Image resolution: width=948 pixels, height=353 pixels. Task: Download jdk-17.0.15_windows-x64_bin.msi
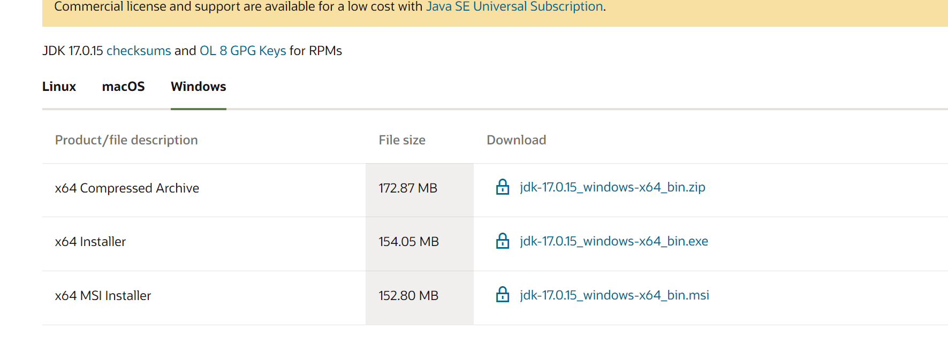tap(615, 295)
